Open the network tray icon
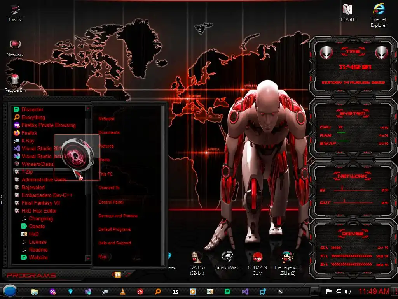The height and width of the screenshot is (299, 398). coord(339,291)
